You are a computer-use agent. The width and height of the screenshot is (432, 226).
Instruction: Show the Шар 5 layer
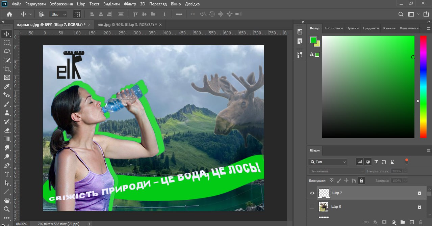point(312,206)
